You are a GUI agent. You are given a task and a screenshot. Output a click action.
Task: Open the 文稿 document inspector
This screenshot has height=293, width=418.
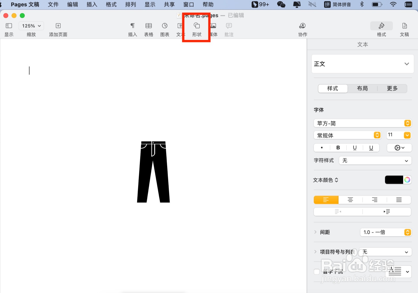tap(404, 26)
